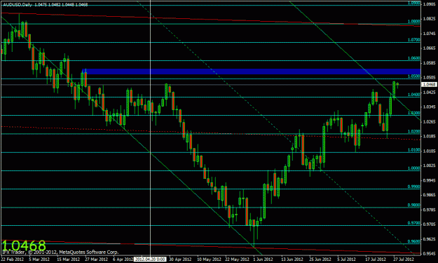Click the 13 Jun 2012 date label

coord(292,259)
